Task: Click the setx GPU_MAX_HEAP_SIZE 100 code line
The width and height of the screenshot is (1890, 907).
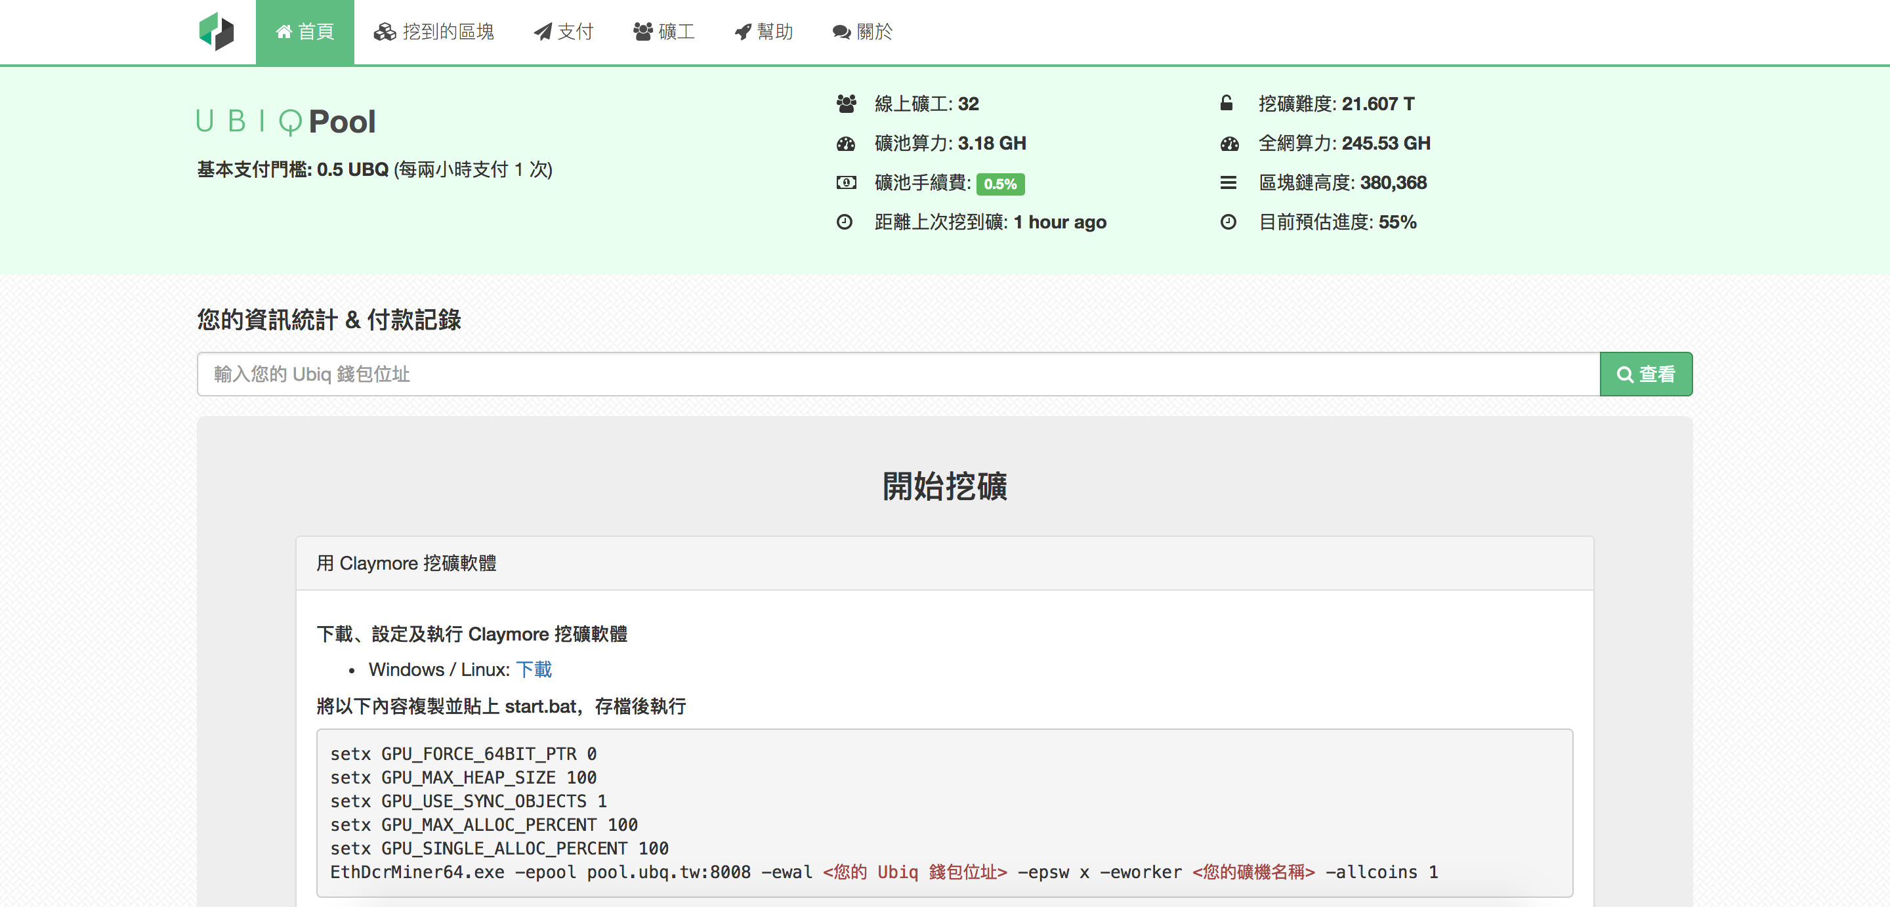Action: pos(463,778)
